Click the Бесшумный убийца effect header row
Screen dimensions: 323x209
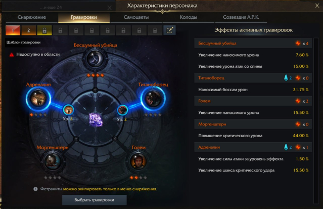click(253, 44)
